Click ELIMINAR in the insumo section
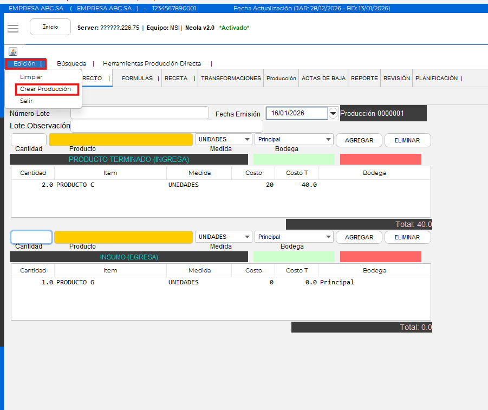488x410 pixels. click(407, 237)
